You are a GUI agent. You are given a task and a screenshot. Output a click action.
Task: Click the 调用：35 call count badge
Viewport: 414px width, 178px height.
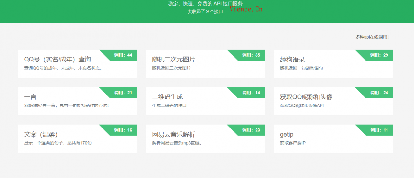coord(251,55)
